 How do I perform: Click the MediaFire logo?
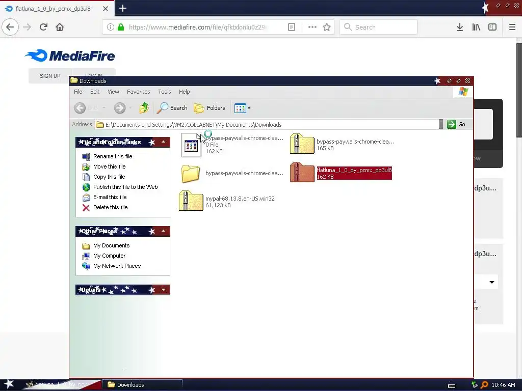70,55
